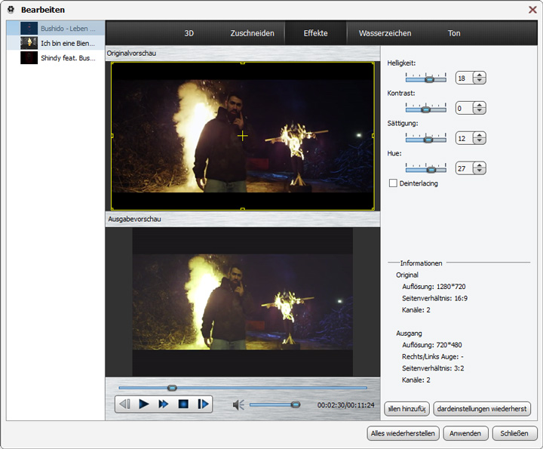This screenshot has width=543, height=449.
Task: Click the Sättigung value field showing 12
Action: pyautogui.click(x=465, y=138)
